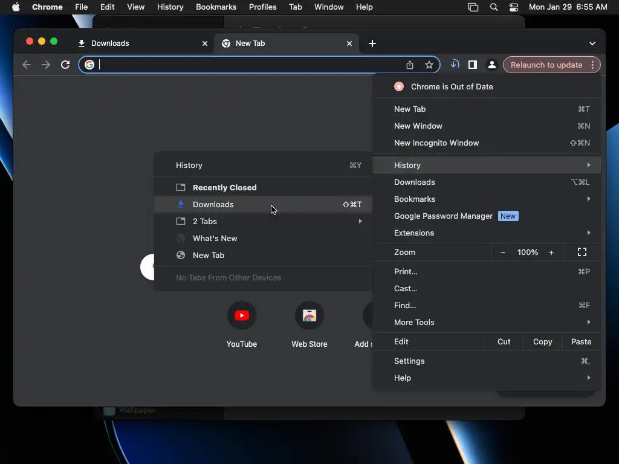This screenshot has width=619, height=464.
Task: Open the Bookmarks menu in menu bar
Action: [216, 7]
